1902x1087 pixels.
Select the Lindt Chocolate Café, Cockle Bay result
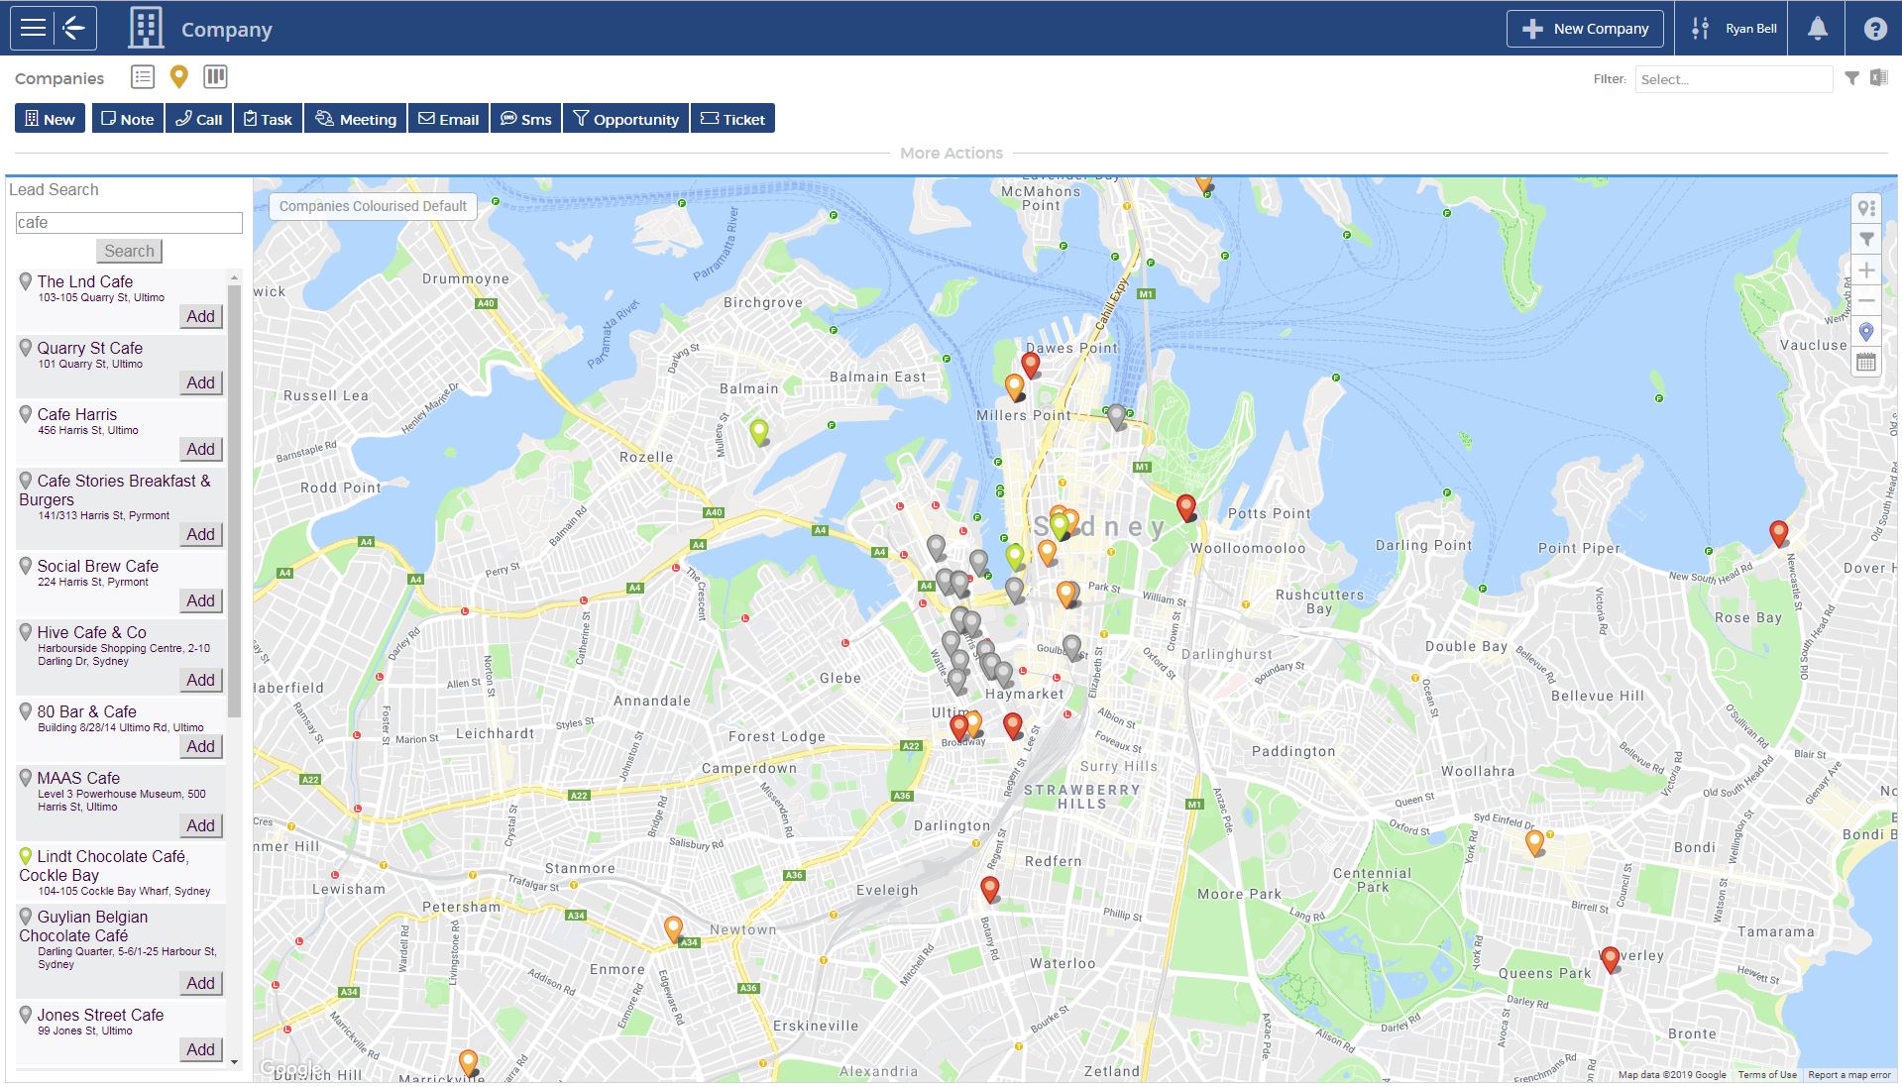121,873
